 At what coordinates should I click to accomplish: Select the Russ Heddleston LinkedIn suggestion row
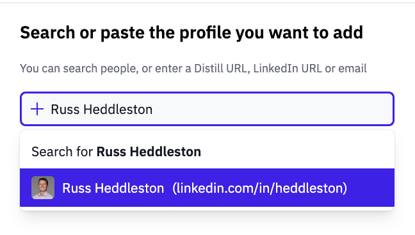coord(207,188)
